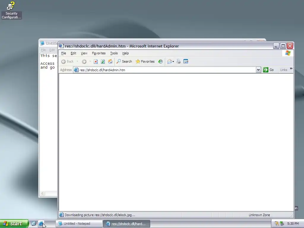Screen dimensions: 304x228
Task: Click the second system tray network icon
Action: (282, 224)
